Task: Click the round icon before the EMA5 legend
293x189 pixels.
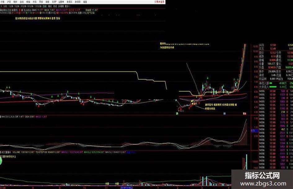Action: (22, 10)
